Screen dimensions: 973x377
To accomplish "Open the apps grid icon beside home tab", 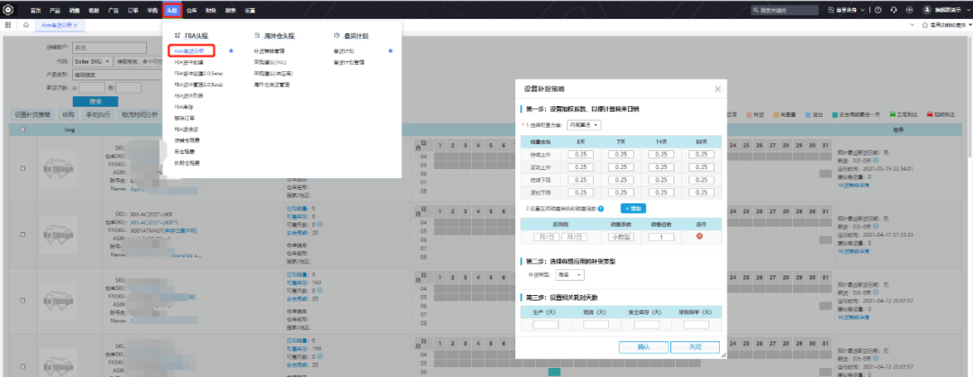I will pos(8,25).
